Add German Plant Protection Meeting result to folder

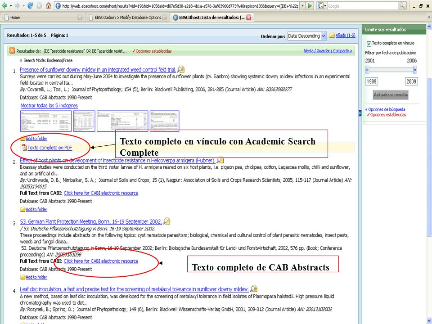pyautogui.click(x=36, y=277)
